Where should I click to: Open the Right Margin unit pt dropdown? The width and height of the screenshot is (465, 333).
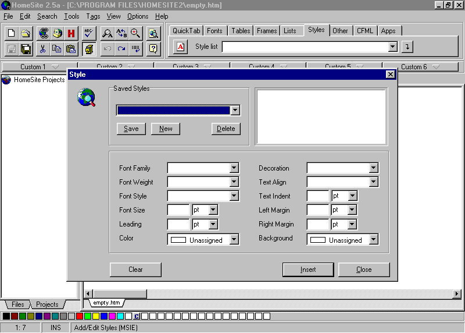[352, 224]
